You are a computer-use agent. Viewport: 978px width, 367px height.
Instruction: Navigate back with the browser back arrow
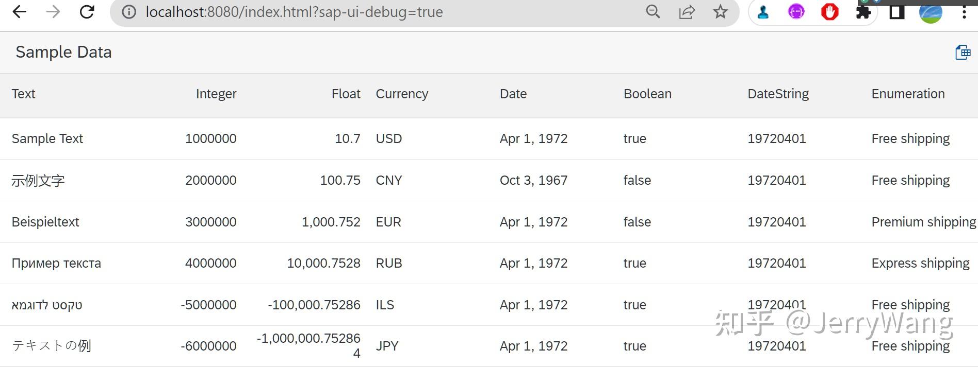20,12
